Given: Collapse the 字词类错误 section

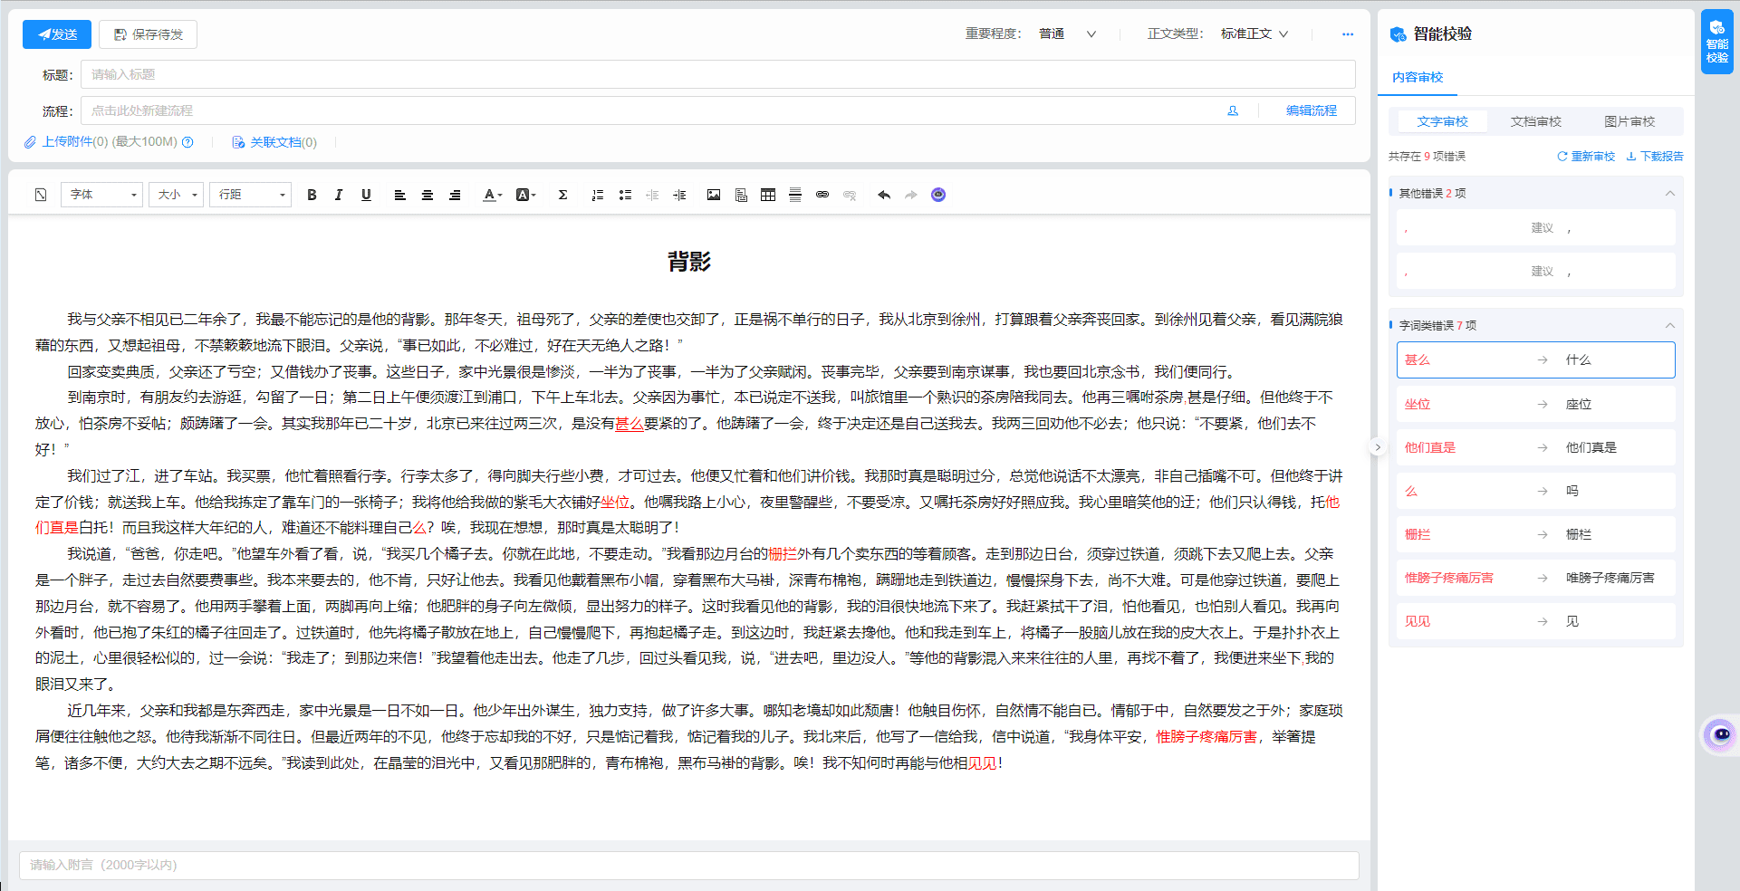Looking at the screenshot, I should point(1670,325).
